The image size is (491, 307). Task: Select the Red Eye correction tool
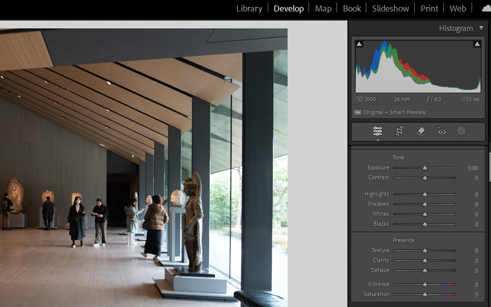[442, 131]
